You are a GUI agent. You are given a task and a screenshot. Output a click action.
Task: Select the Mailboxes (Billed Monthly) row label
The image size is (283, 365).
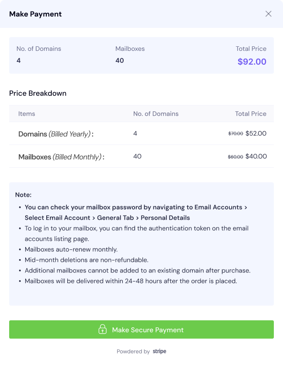click(61, 157)
